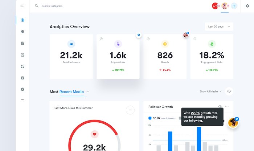The image size is (254, 151).
Task: Open the apps grid sidebar icon
Action: click(22, 66)
